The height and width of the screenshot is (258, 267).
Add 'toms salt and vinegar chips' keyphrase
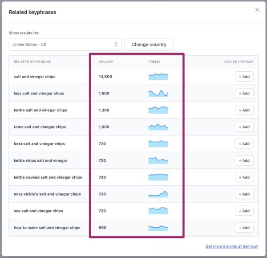(244, 127)
